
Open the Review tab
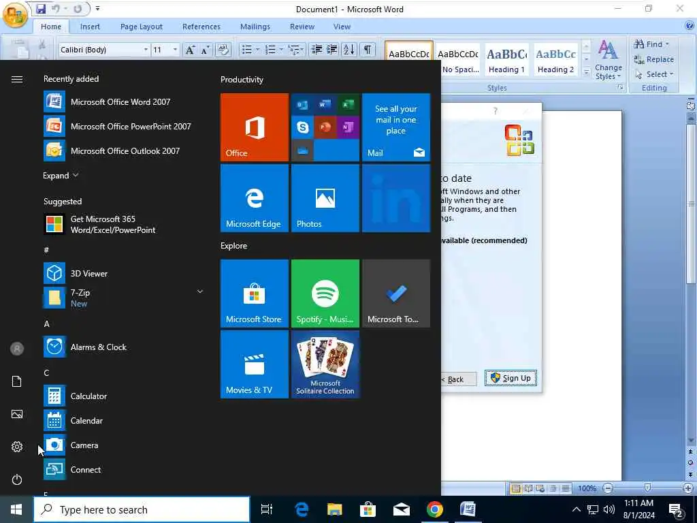point(302,27)
